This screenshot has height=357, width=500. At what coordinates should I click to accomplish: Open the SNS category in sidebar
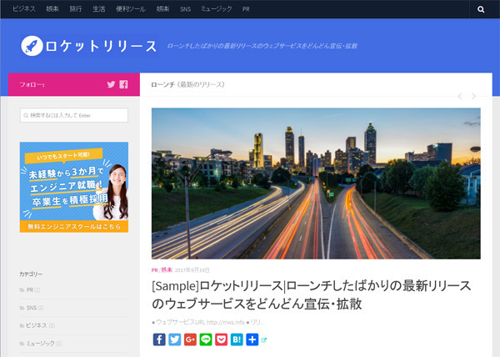point(32,307)
